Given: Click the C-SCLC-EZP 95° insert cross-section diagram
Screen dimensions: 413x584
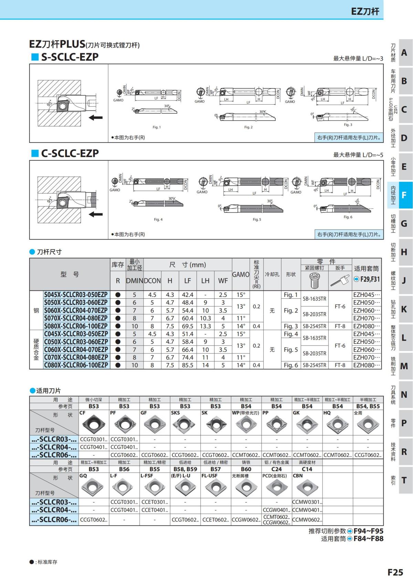Looking at the screenshot, I should [x=69, y=200].
